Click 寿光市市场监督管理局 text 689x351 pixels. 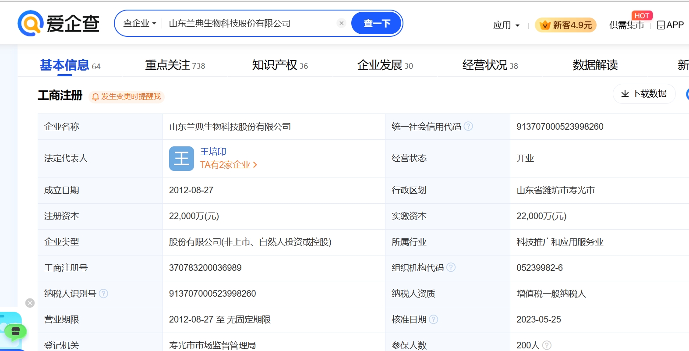coord(212,345)
